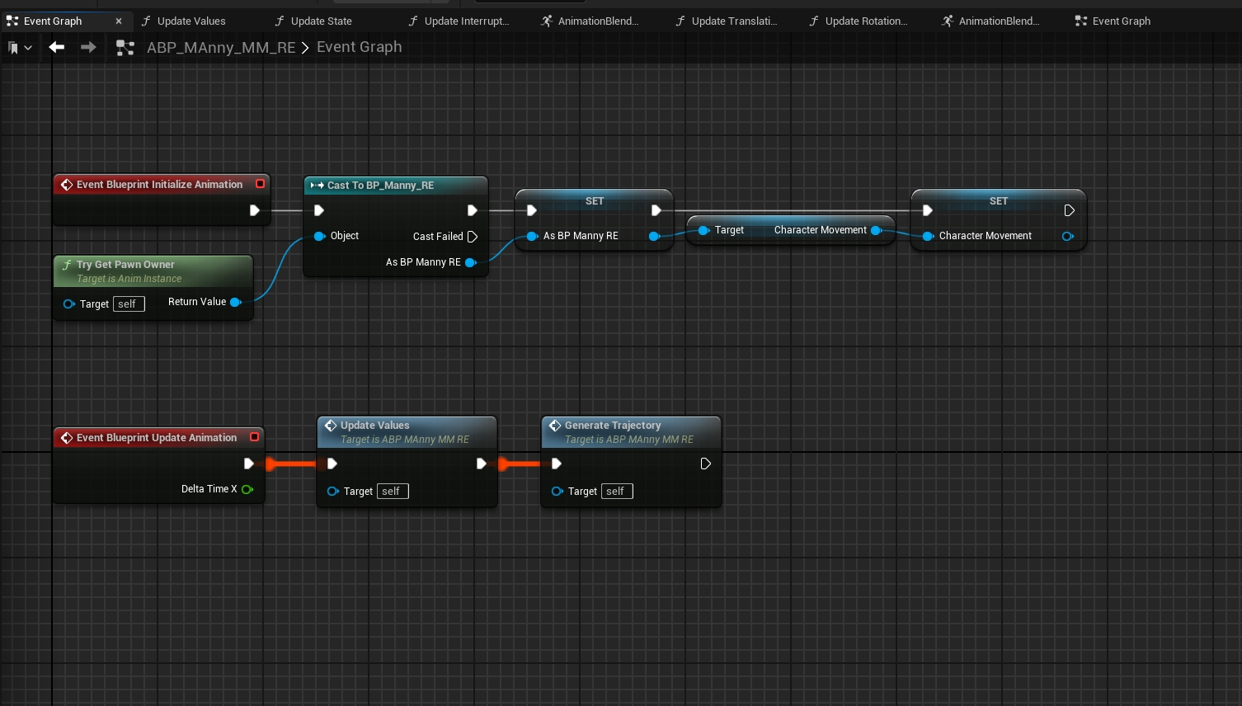Select the Event Blueprint Initialize Animation node title

tap(159, 185)
